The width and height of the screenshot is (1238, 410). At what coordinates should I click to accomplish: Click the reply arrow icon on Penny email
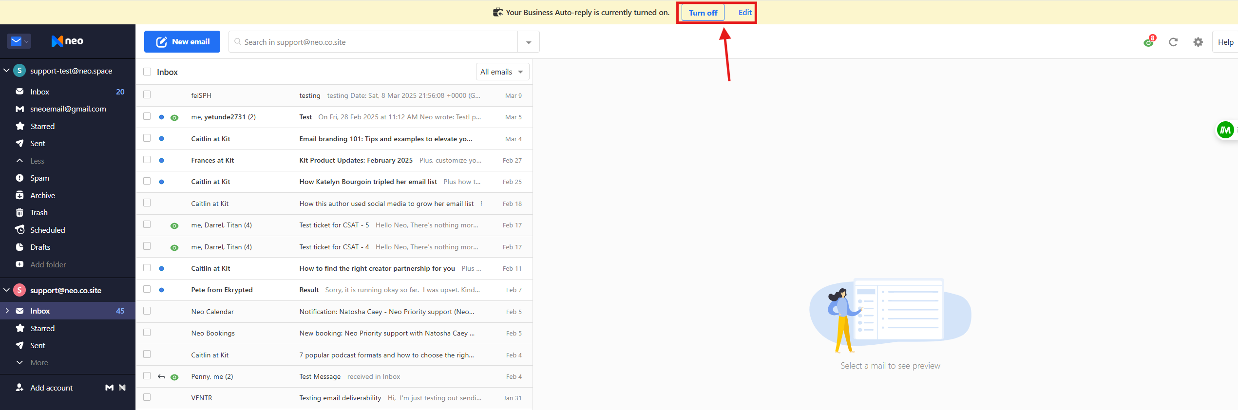[x=162, y=377]
